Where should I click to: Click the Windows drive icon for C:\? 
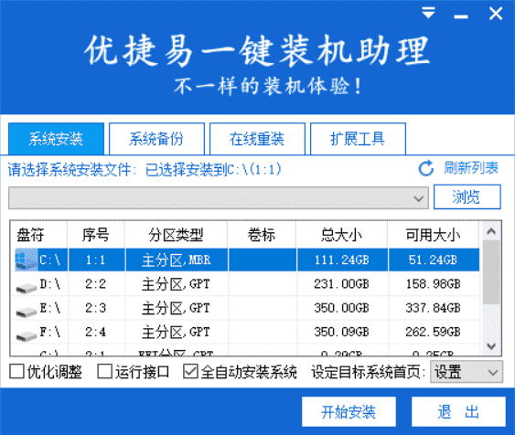click(27, 260)
